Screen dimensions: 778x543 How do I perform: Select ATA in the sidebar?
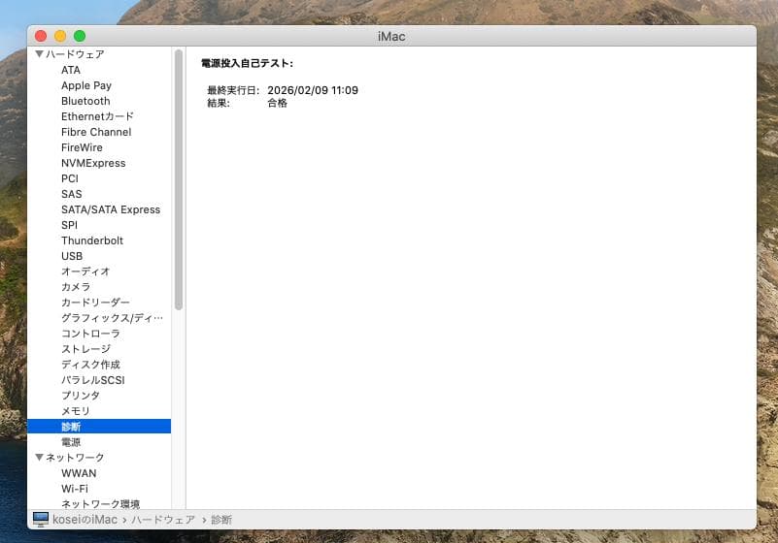click(x=71, y=70)
